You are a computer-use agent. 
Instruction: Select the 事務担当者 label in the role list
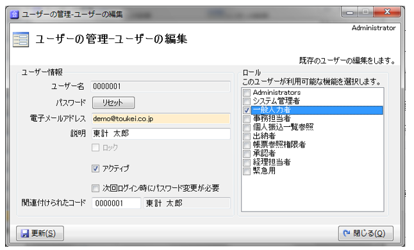tap(272, 119)
